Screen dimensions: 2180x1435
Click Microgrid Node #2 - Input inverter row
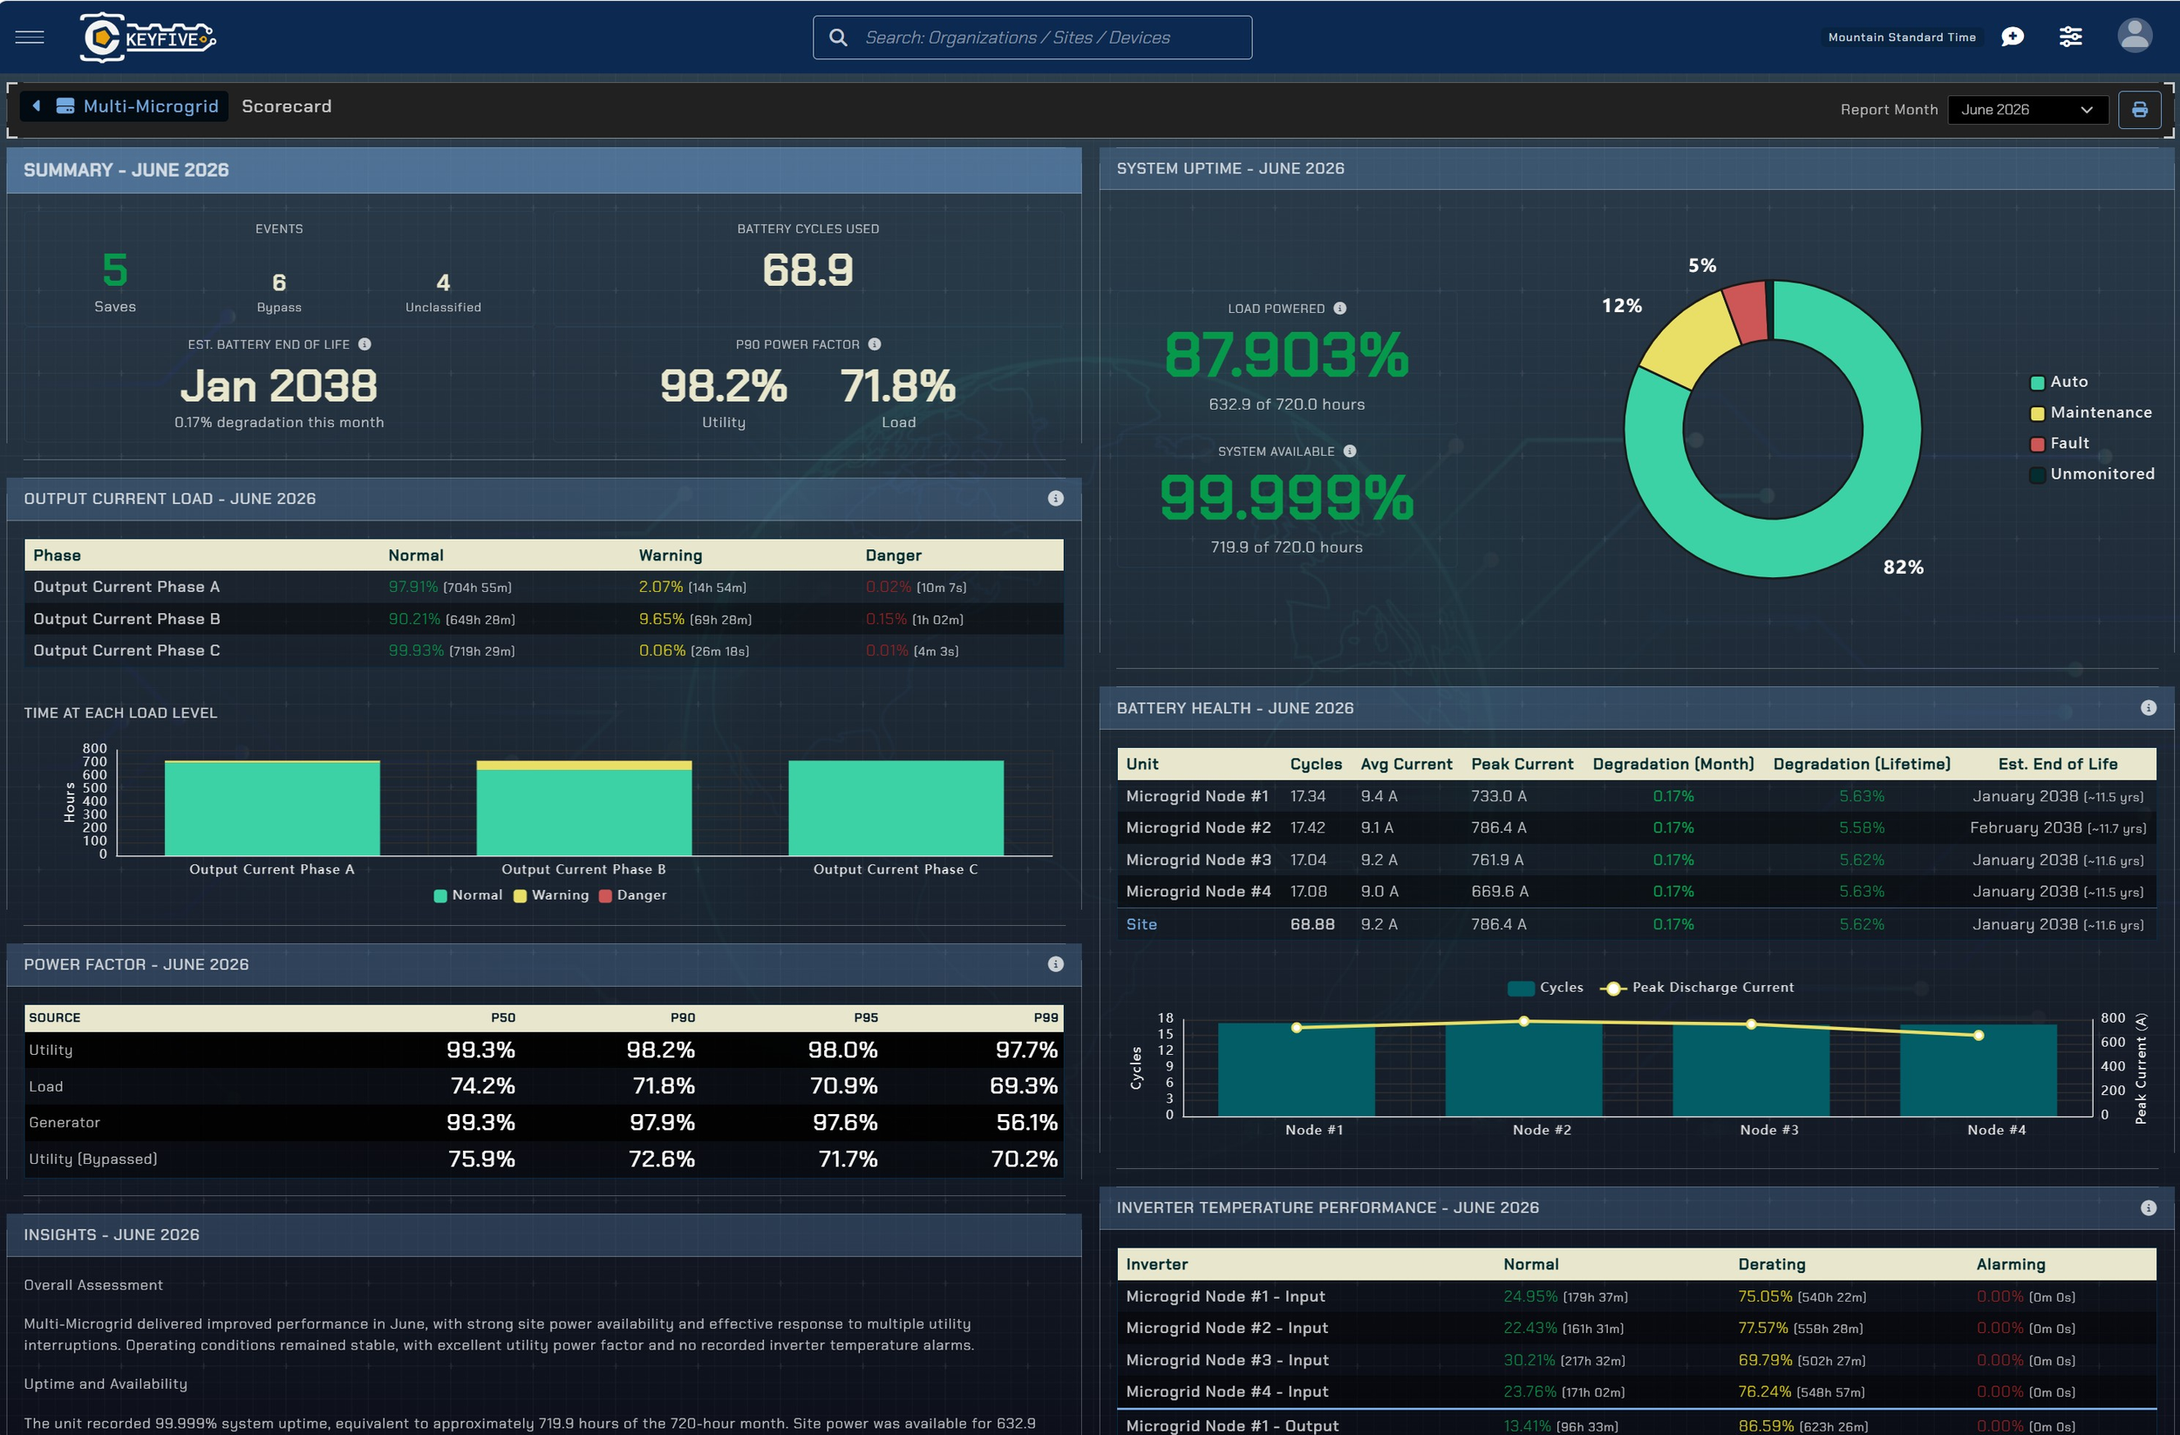pos(1637,1329)
